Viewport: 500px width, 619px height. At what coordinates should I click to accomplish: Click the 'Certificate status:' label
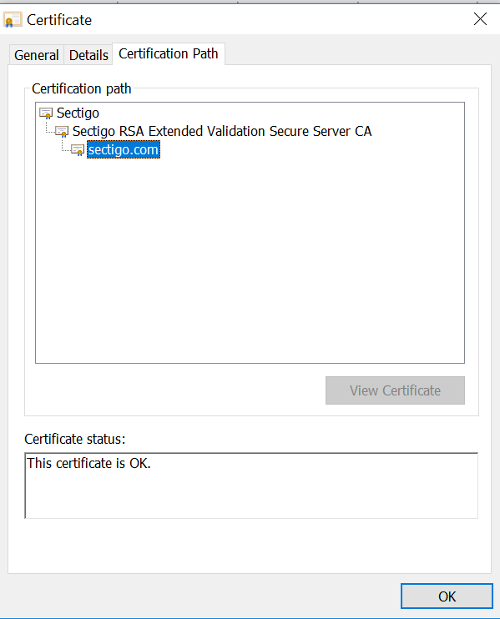[x=74, y=439]
